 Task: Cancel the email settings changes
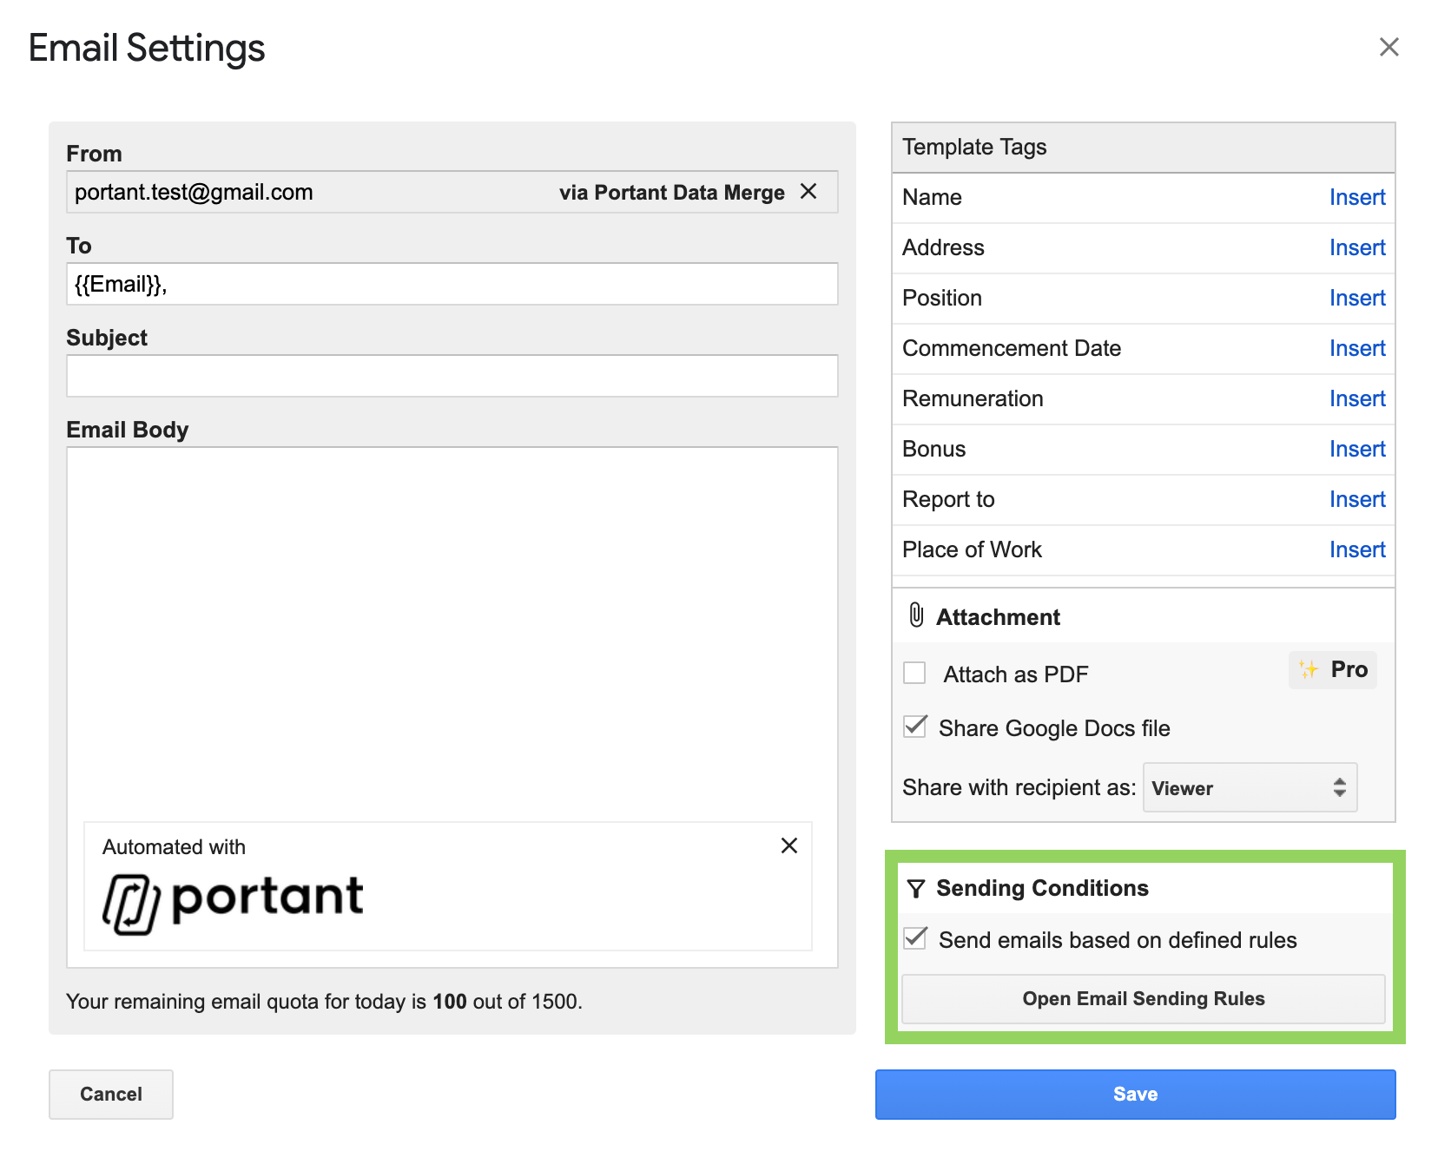[111, 1094]
